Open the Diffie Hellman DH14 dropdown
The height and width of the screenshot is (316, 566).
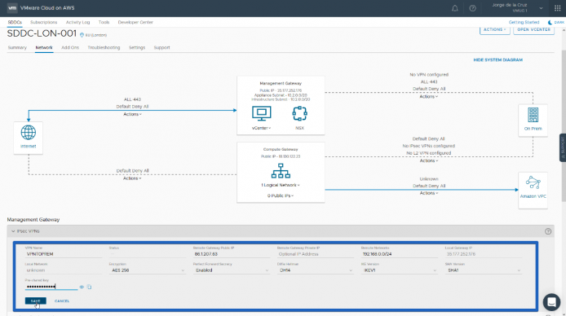316,270
